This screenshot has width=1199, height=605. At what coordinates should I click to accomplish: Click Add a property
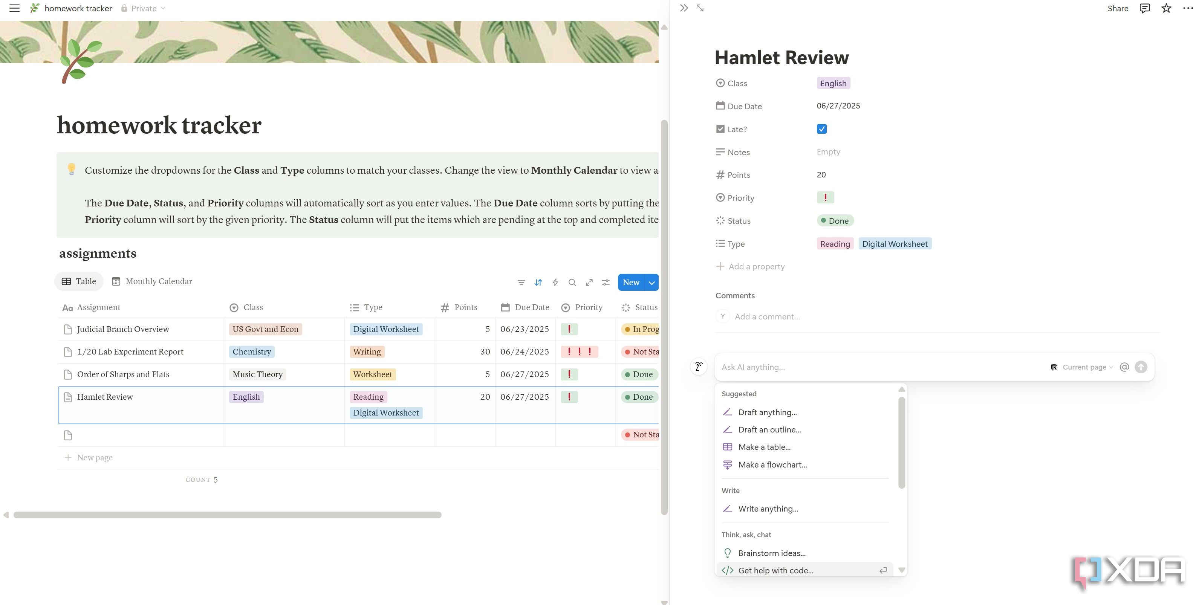point(750,267)
